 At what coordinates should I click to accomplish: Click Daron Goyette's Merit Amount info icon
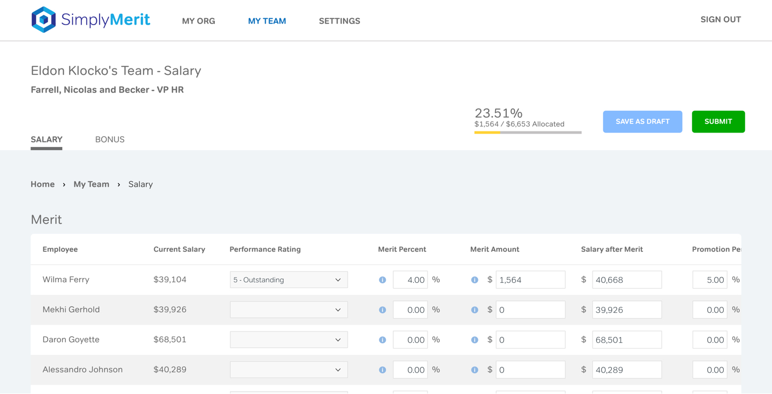coord(475,340)
